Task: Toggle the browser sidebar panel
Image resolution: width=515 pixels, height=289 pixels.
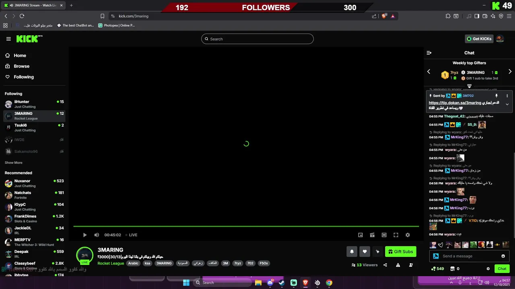Action: tap(477, 16)
